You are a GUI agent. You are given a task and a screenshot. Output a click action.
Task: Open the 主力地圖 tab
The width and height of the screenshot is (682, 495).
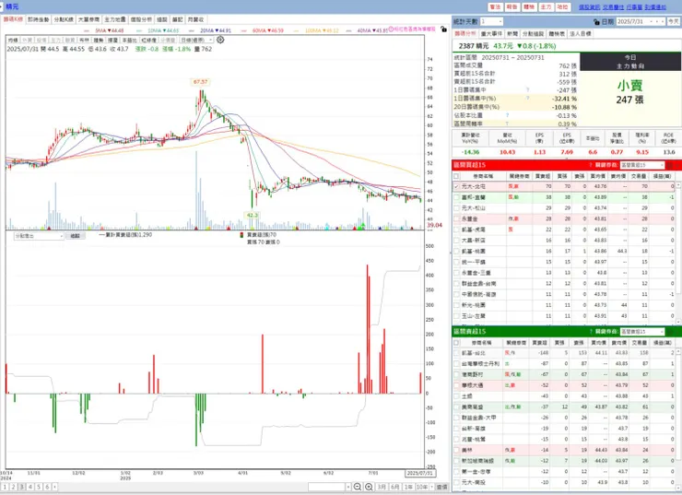tap(115, 19)
